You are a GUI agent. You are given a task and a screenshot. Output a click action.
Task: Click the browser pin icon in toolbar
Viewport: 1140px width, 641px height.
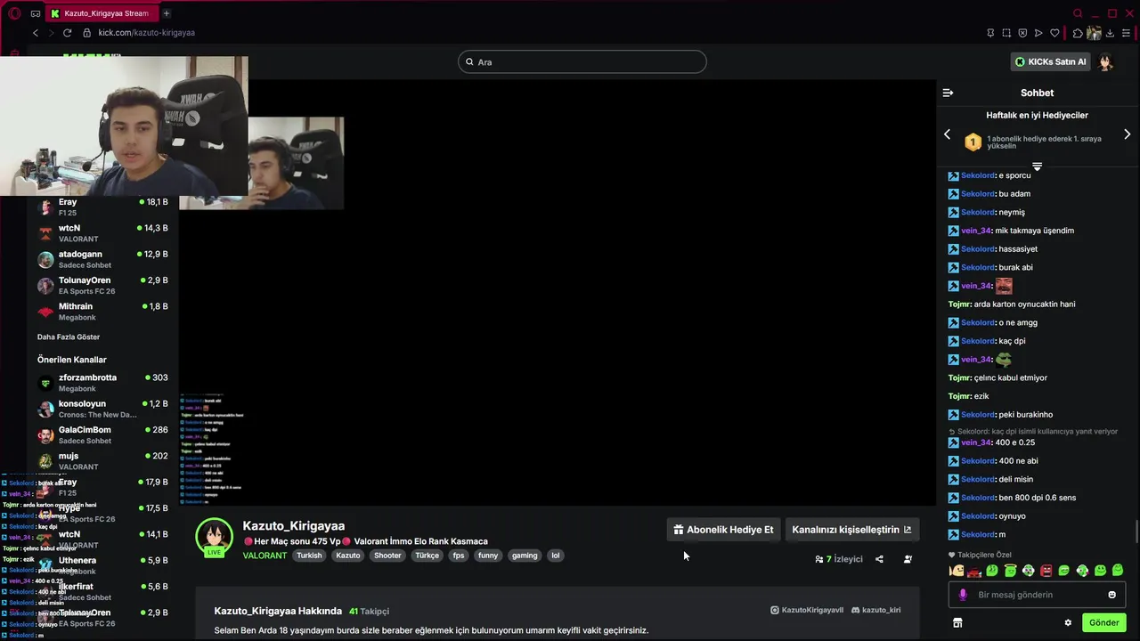(990, 33)
